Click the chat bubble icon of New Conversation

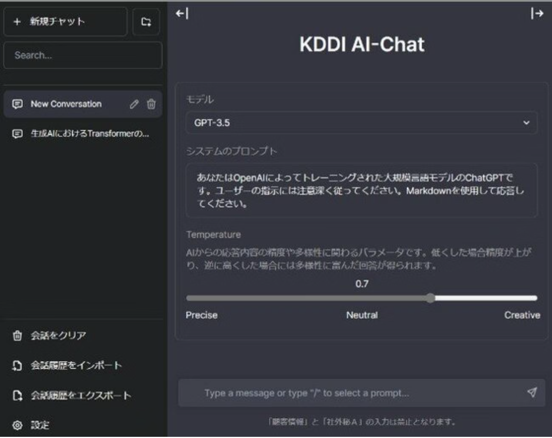[18, 105]
